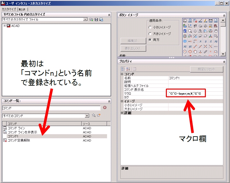Sort list by ソース column header
The height and width of the screenshot is (183, 230).
click(94, 124)
